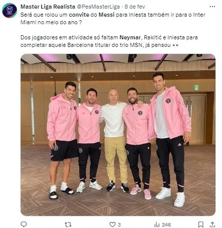The height and width of the screenshot is (228, 222).
Task: Open the 8 de fev timestamp
Action: click(x=135, y=7)
